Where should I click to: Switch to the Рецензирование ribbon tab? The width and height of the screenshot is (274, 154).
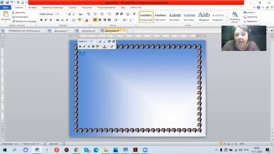107,8
